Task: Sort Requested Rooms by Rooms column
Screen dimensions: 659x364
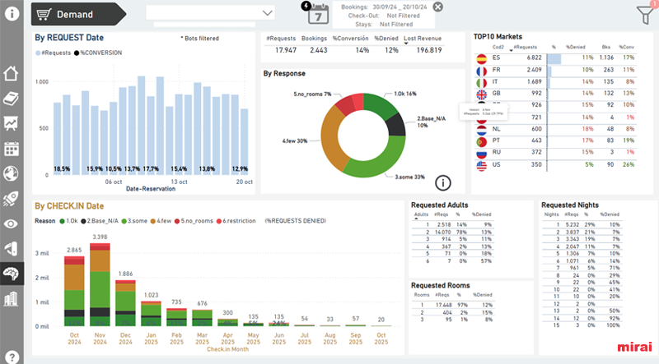Action: pos(422,295)
